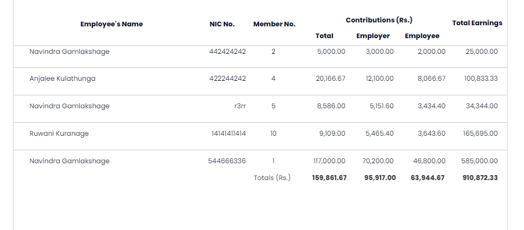Click NIC number 442424242
Viewport: 524px width, 230px height.
[227, 52]
